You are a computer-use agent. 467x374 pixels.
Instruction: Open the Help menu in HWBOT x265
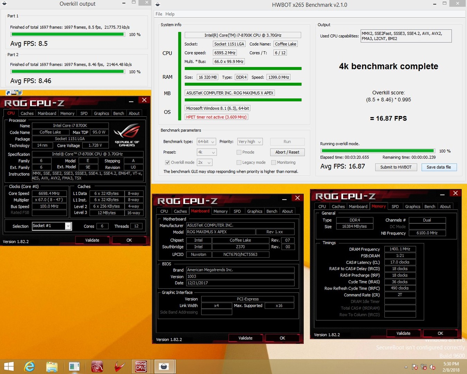(x=170, y=14)
